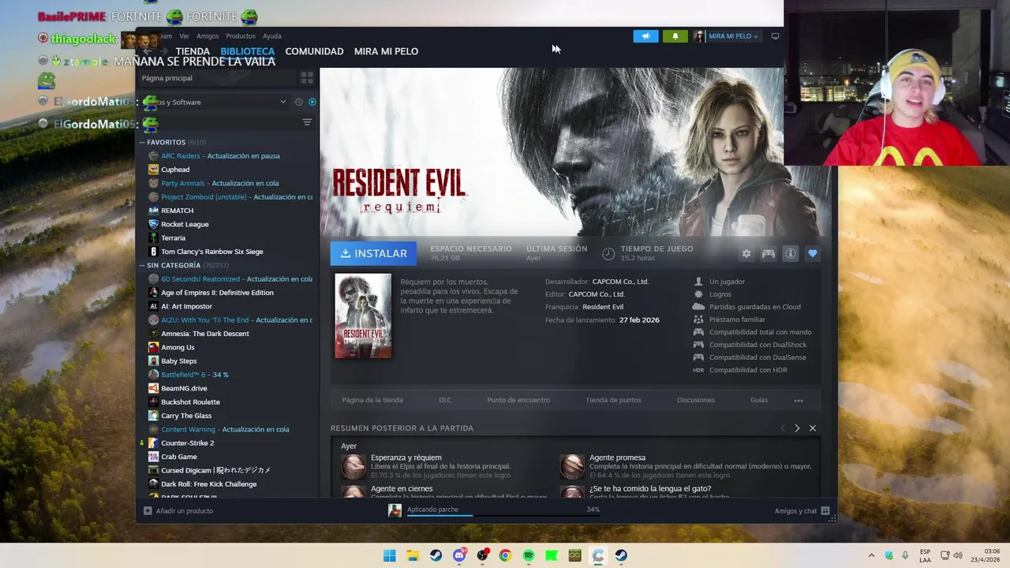Screen dimensions: 1010x568
Task: Select ARC Raiders in favorites
Action: 181,156
